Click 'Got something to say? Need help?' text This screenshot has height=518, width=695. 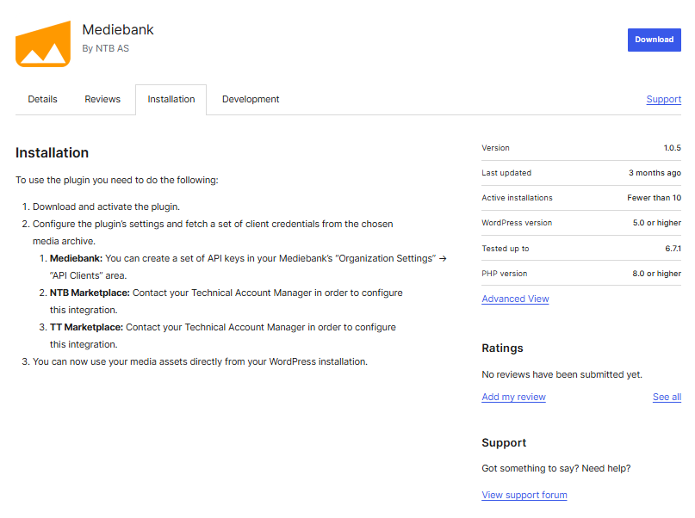[x=555, y=468]
